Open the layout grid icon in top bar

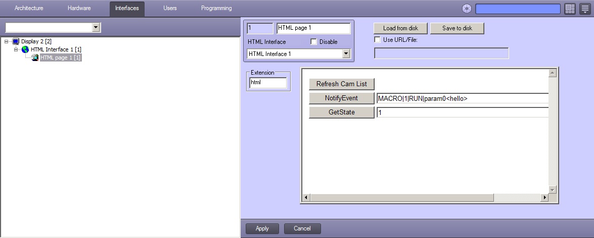tap(570, 9)
